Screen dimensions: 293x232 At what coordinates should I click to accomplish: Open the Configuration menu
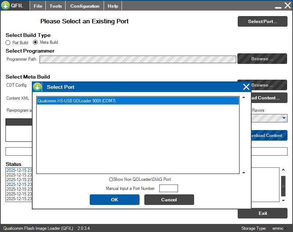point(85,6)
